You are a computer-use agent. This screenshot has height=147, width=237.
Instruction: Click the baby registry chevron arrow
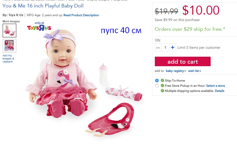tap(185, 71)
